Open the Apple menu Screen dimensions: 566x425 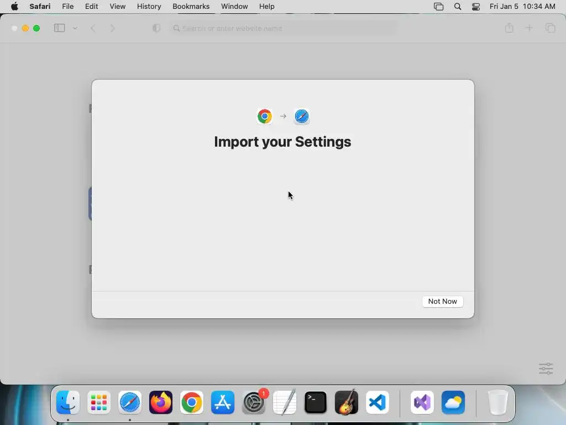tap(14, 7)
